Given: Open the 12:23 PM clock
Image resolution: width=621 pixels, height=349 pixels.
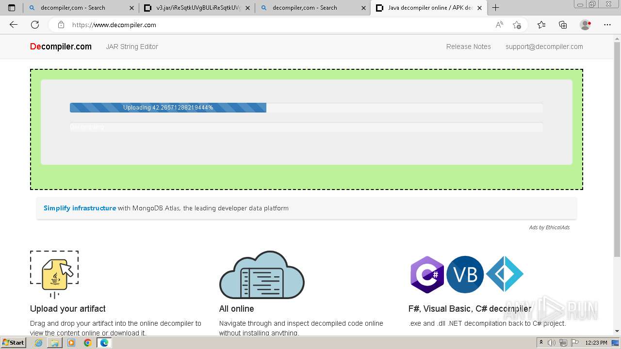Looking at the screenshot, I should (597, 343).
